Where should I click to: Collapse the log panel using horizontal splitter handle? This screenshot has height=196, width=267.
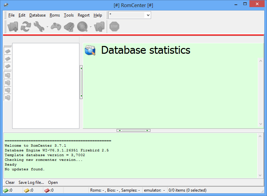pyautogui.click(x=133, y=130)
